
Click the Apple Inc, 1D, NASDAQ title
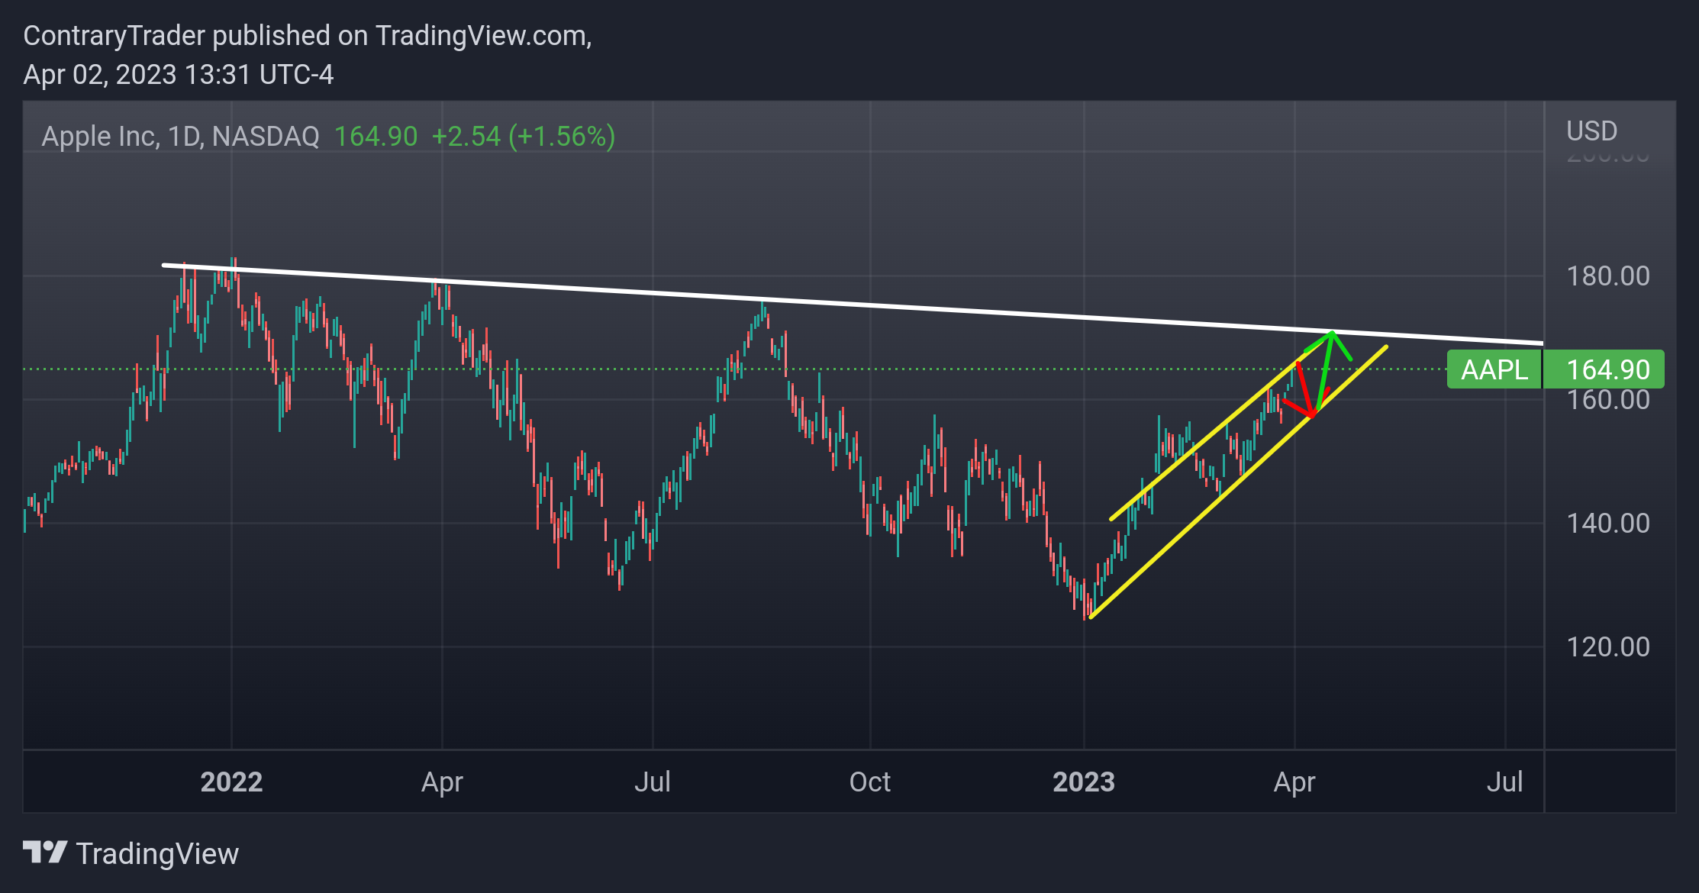[x=180, y=137]
